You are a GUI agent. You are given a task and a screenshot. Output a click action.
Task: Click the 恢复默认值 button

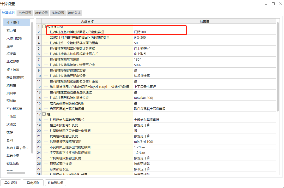[56, 183]
